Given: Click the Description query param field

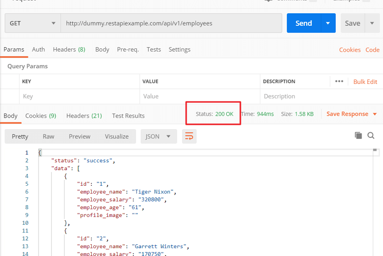Looking at the screenshot, I should (321, 97).
